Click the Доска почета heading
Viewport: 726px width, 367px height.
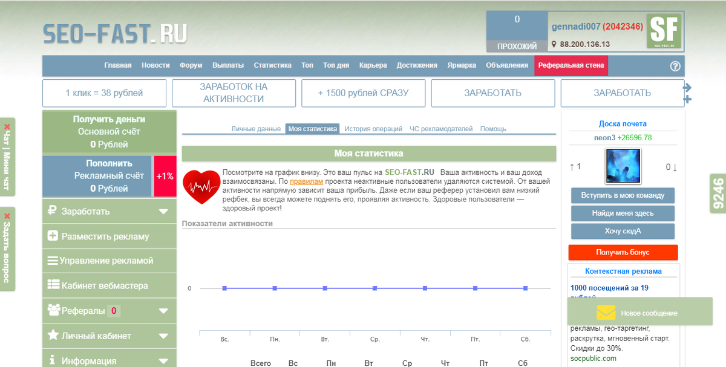tap(623, 124)
